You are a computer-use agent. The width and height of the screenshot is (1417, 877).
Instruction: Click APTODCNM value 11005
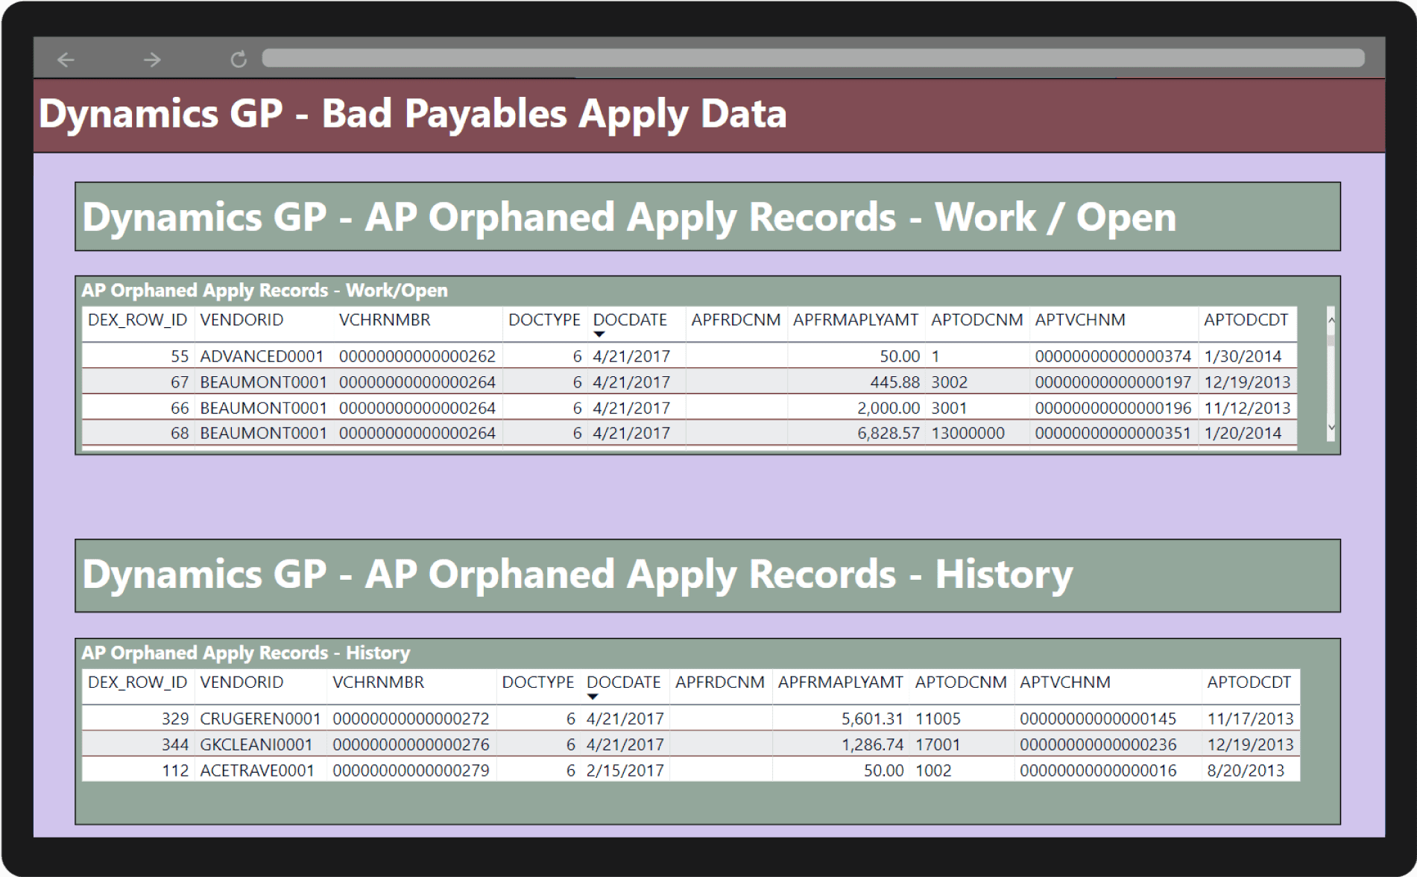coord(938,719)
